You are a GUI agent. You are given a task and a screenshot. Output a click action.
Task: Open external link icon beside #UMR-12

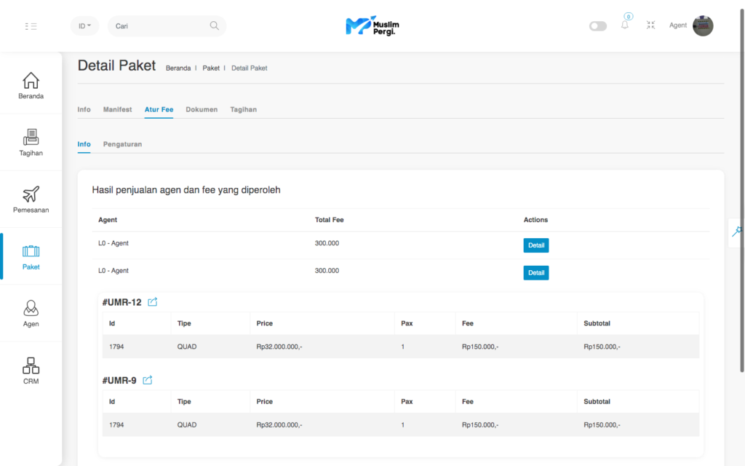[152, 302]
